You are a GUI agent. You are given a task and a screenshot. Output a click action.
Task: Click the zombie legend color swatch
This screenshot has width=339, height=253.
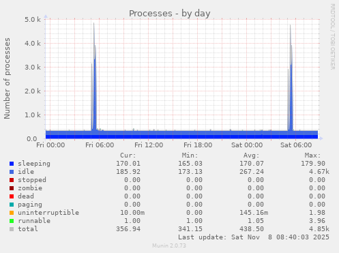(x=12, y=188)
